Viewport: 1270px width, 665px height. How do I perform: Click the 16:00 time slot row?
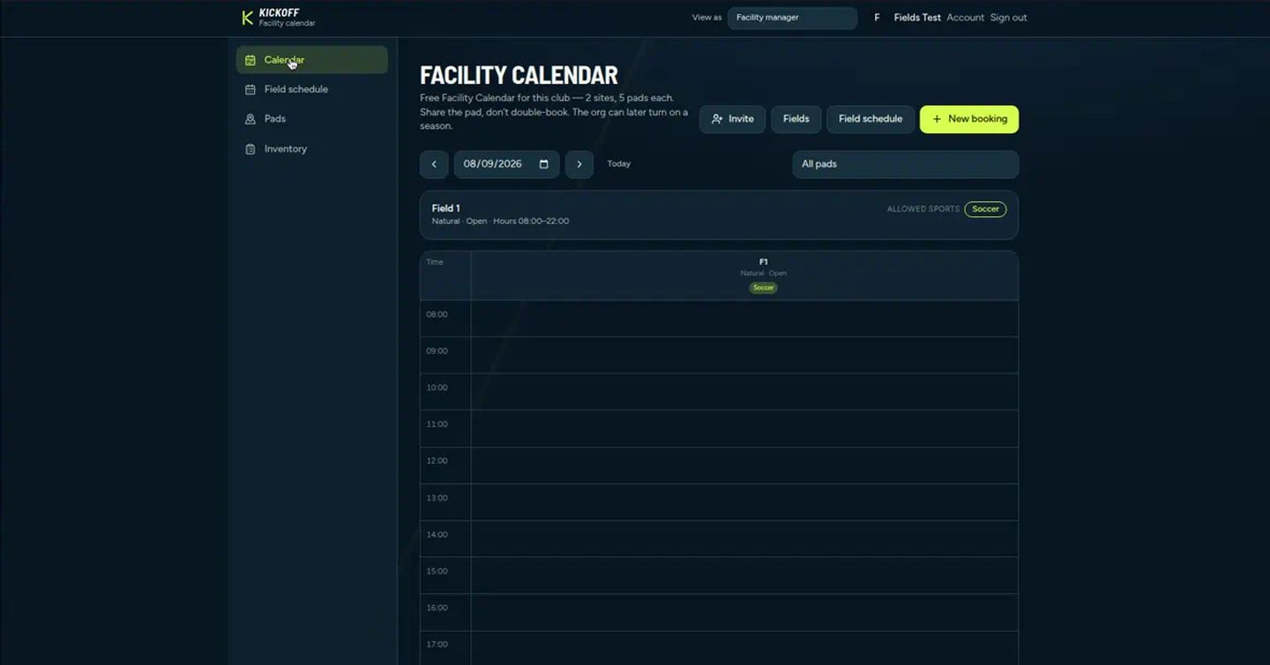pyautogui.click(x=719, y=612)
